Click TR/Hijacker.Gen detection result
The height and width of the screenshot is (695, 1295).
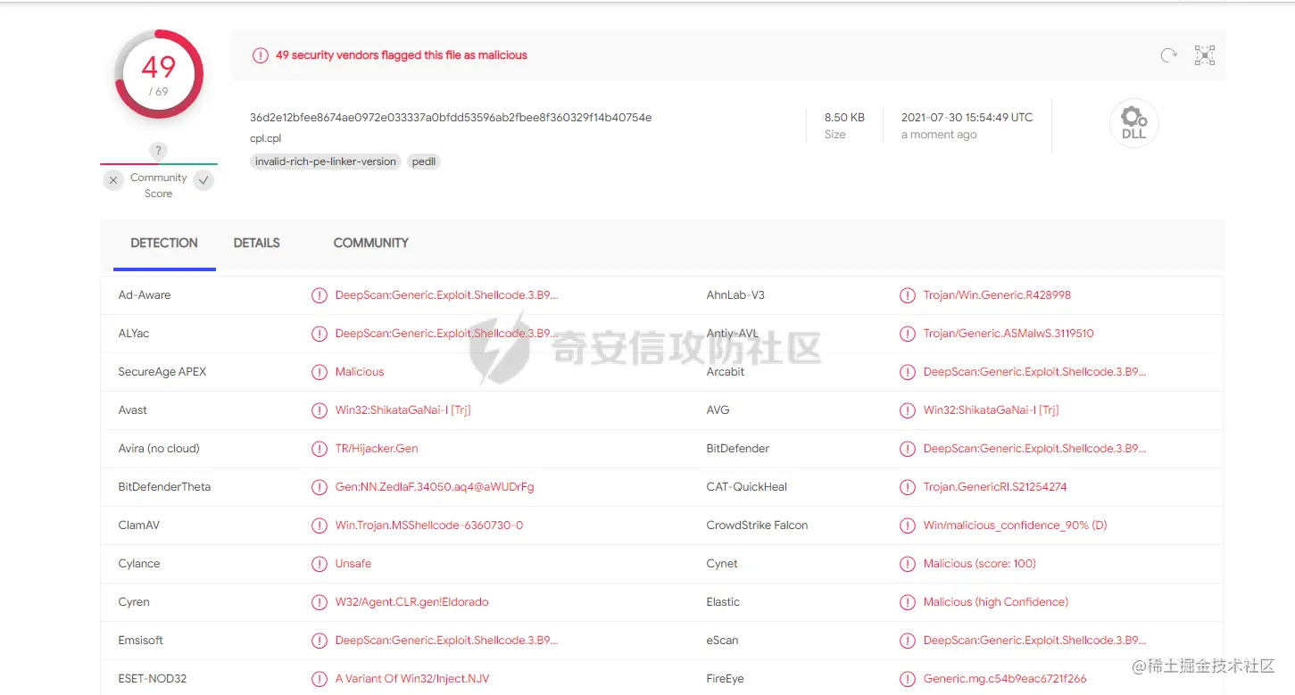click(377, 449)
